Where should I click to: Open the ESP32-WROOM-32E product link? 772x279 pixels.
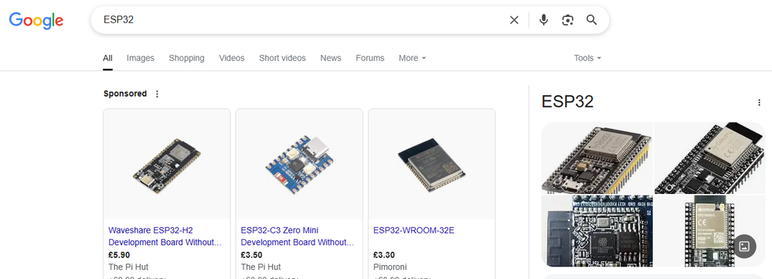[413, 230]
